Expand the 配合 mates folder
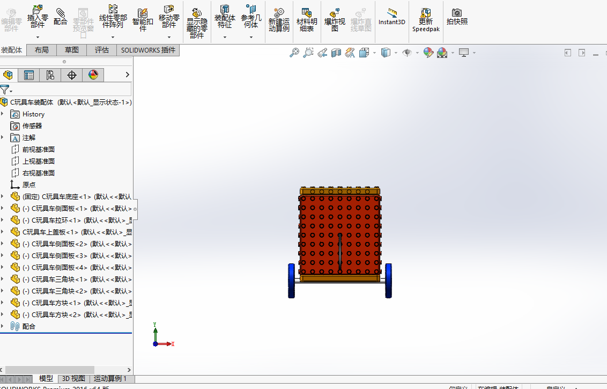This screenshot has height=389, width=607. pyautogui.click(x=2, y=326)
